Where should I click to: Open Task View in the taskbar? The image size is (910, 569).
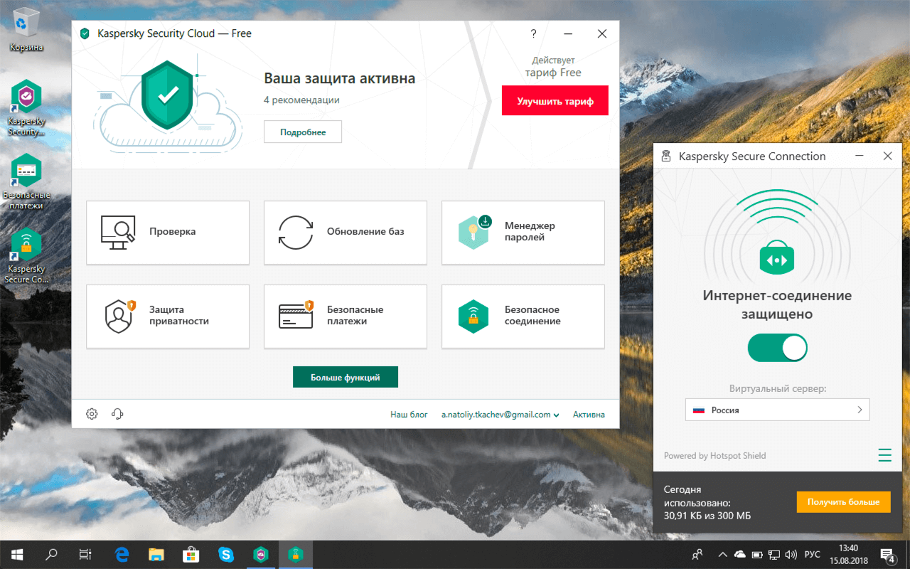tap(85, 554)
